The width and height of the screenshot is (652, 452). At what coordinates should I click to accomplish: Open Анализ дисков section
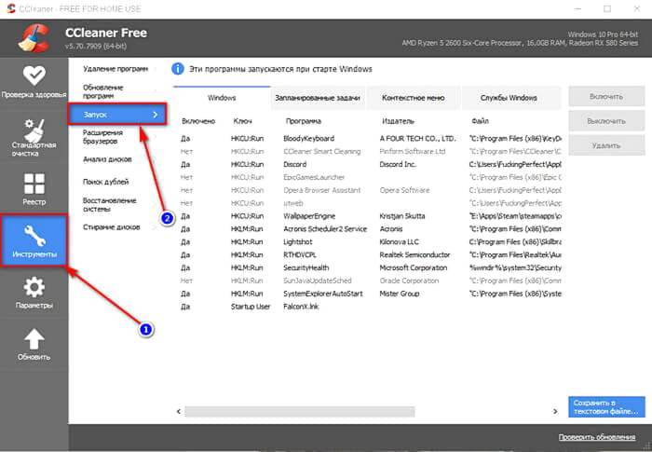pyautogui.click(x=107, y=159)
